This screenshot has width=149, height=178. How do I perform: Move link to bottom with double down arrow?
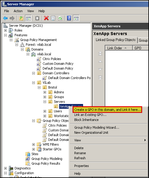100,78
